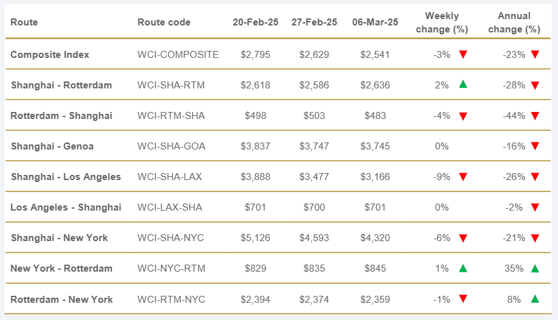558x320 pixels.
Task: Click the Route code column header
Action: (164, 22)
